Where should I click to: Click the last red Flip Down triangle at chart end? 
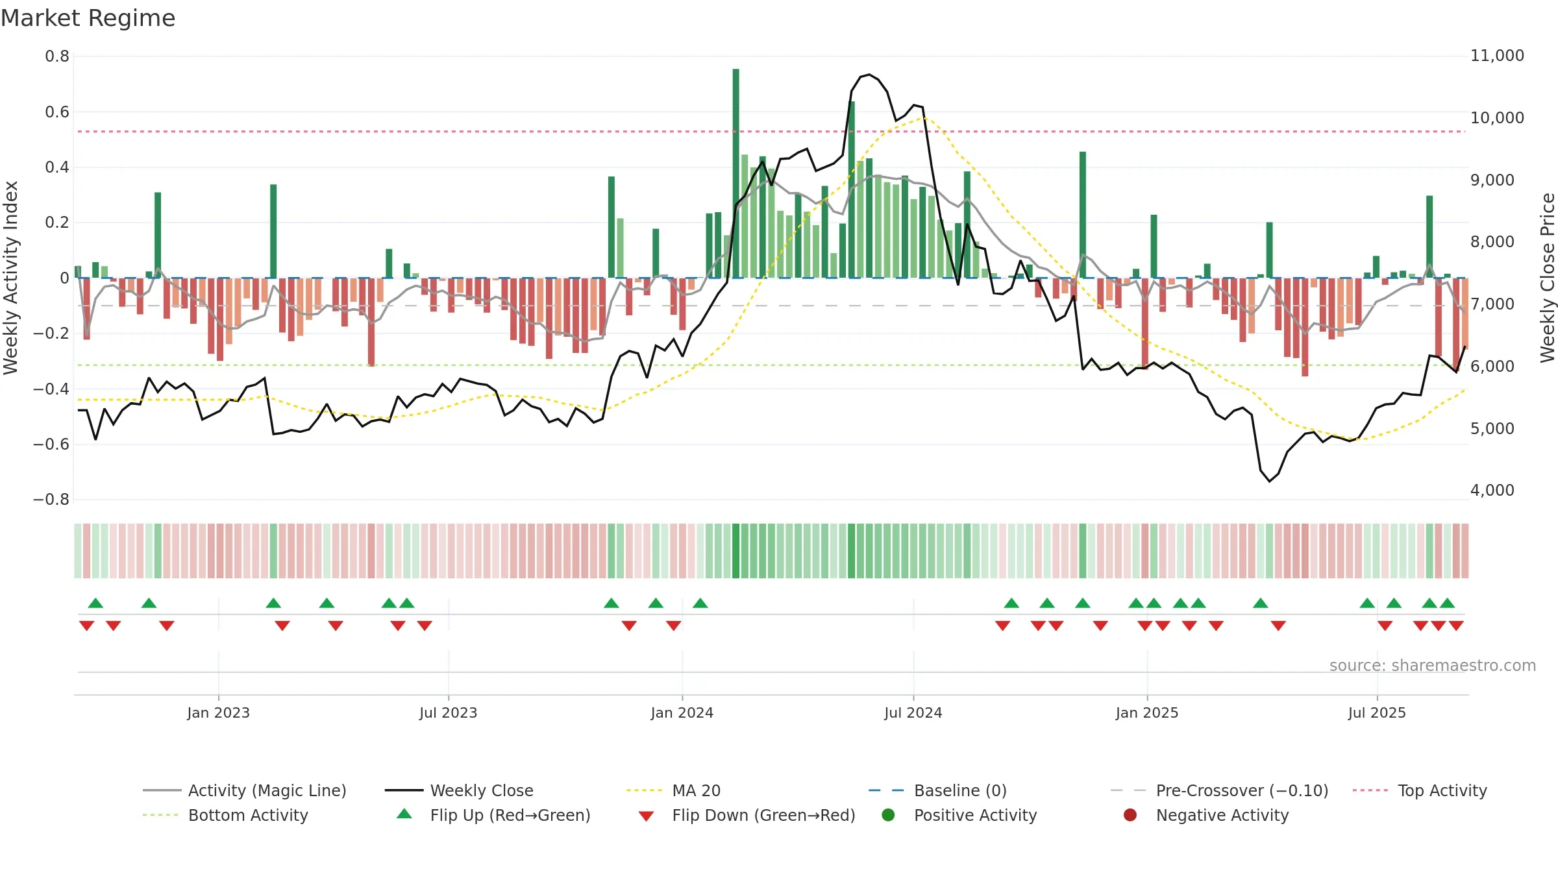click(x=1456, y=626)
